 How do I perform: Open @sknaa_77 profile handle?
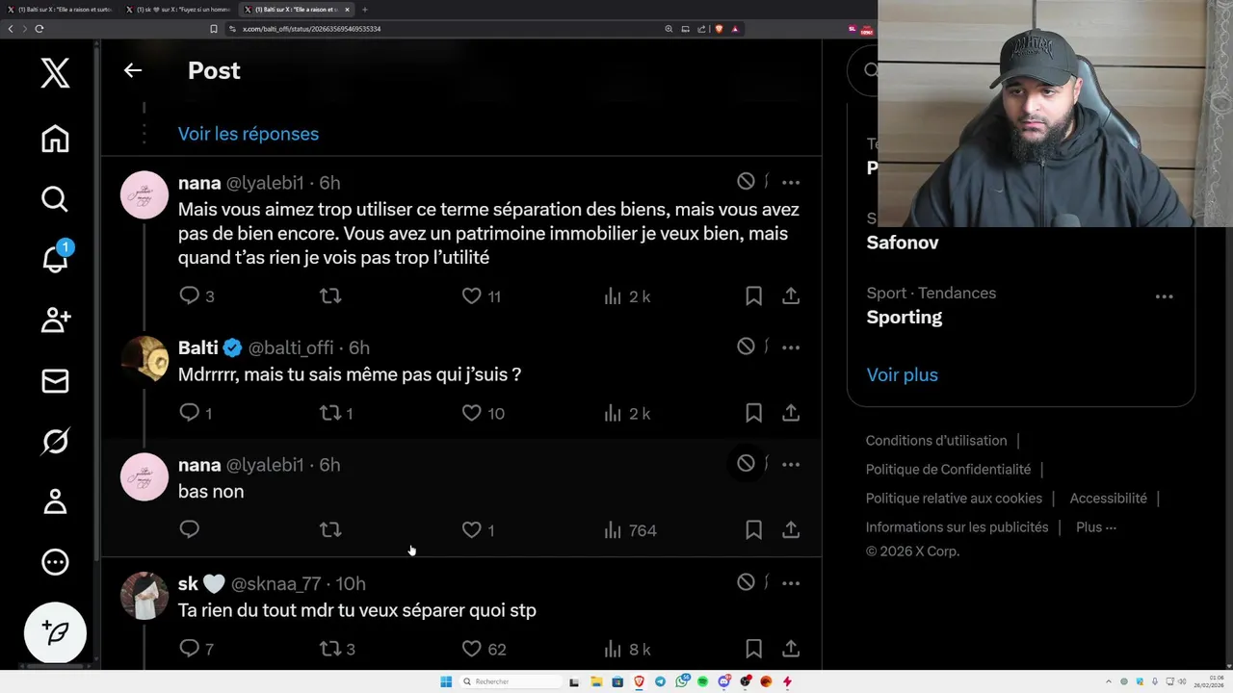(275, 583)
